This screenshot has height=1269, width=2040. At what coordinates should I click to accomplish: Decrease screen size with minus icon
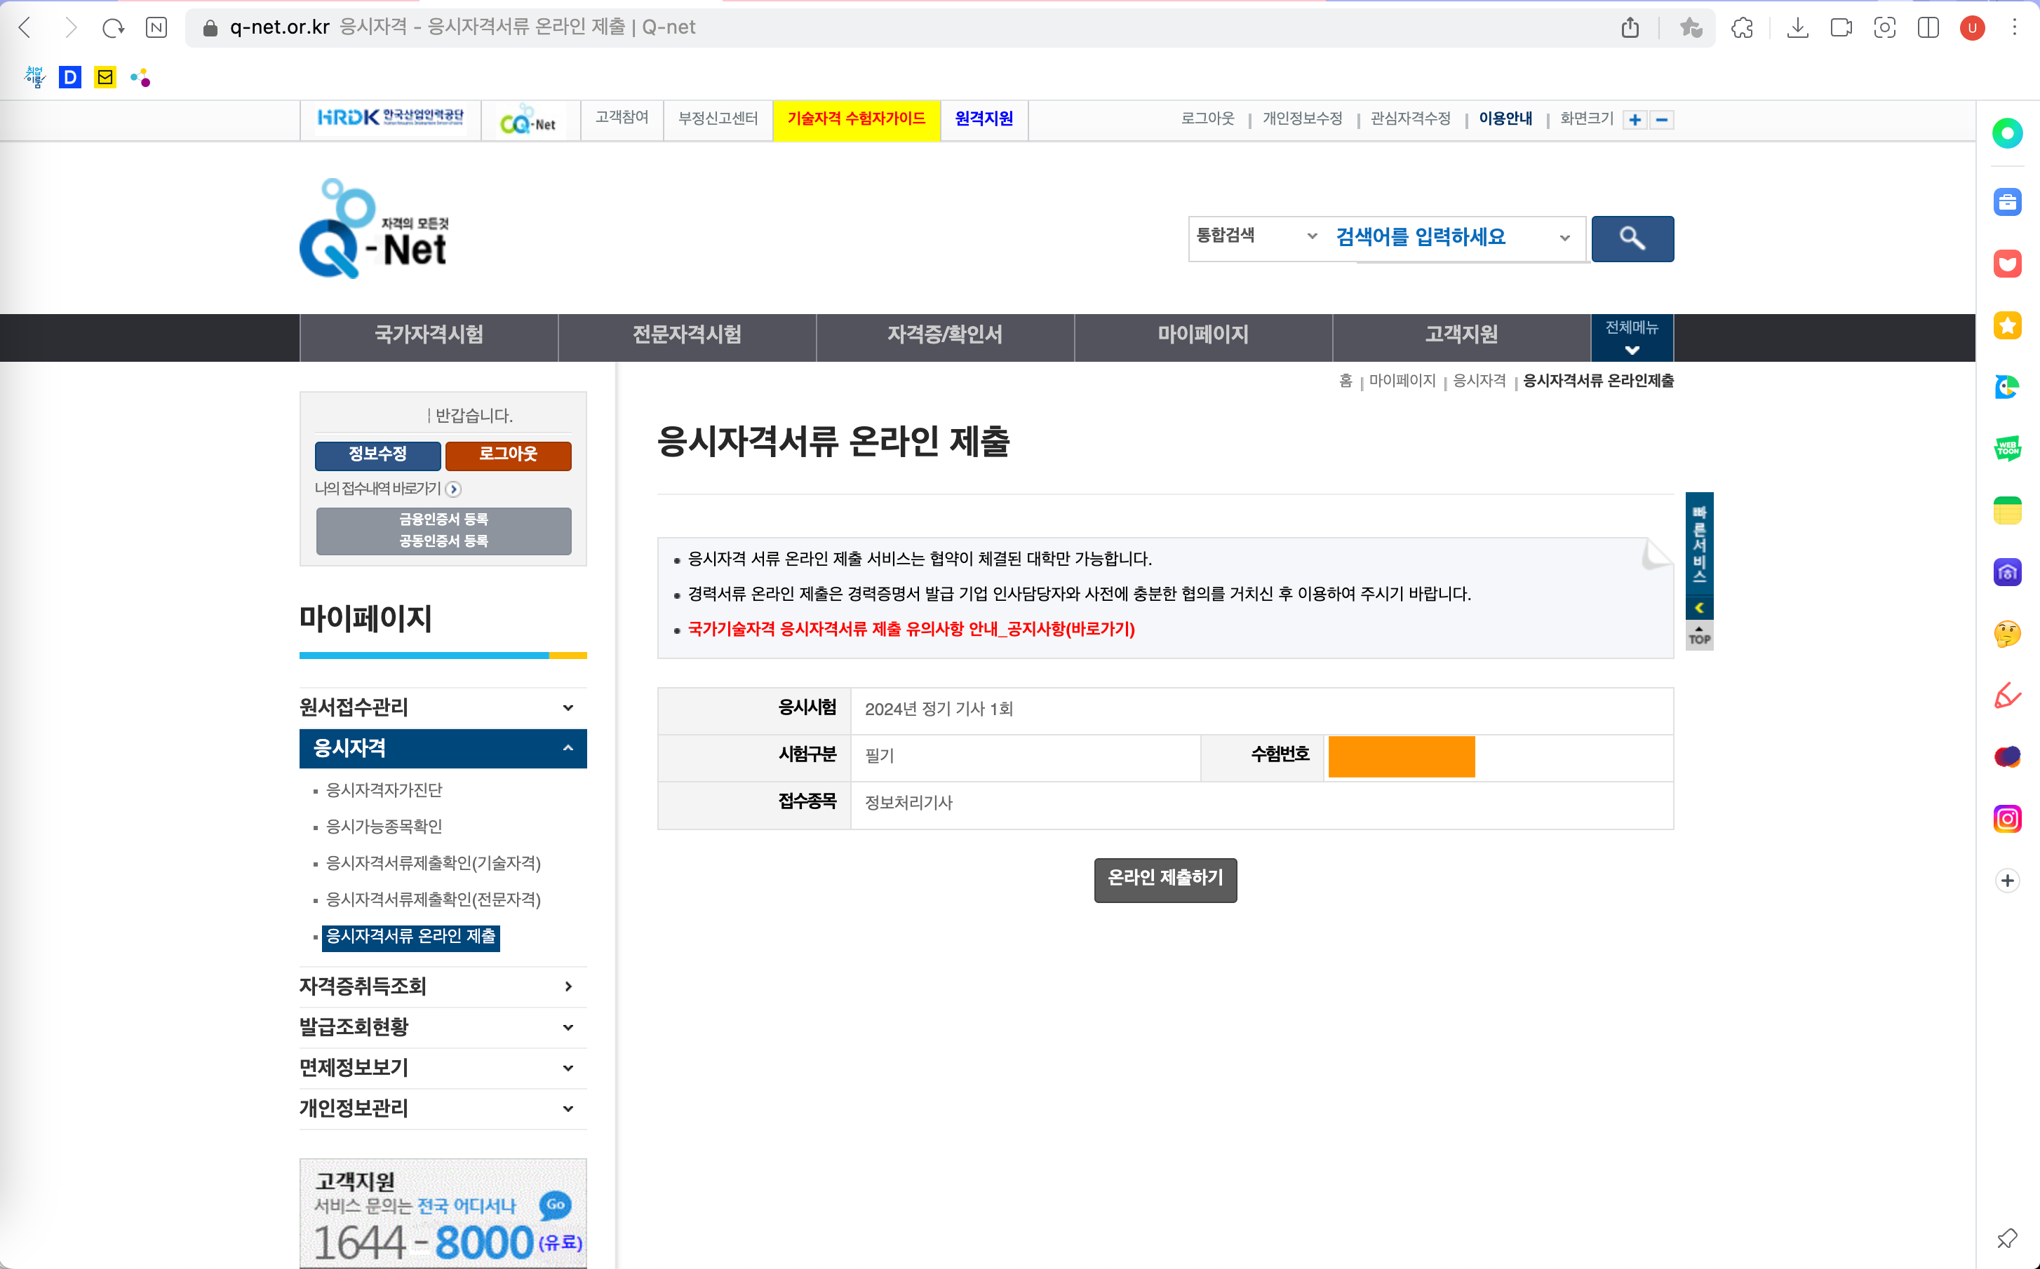(x=1660, y=120)
